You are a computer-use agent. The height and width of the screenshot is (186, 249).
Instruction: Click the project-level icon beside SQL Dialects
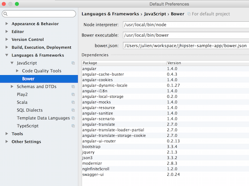point(73,110)
